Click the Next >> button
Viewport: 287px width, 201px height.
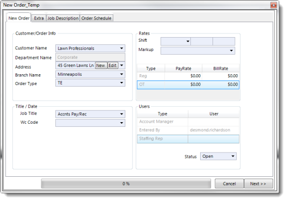[258, 183]
